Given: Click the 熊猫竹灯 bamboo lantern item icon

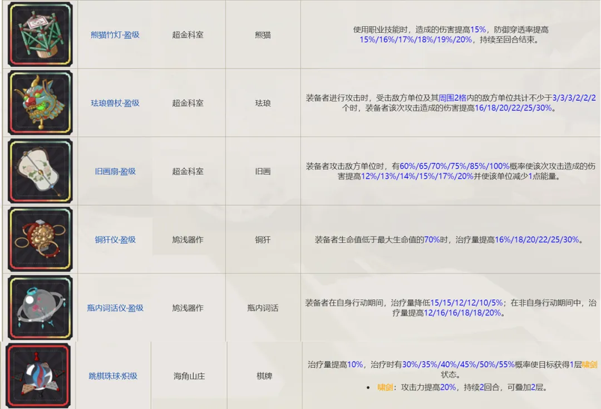Looking at the screenshot, I should pyautogui.click(x=40, y=35).
